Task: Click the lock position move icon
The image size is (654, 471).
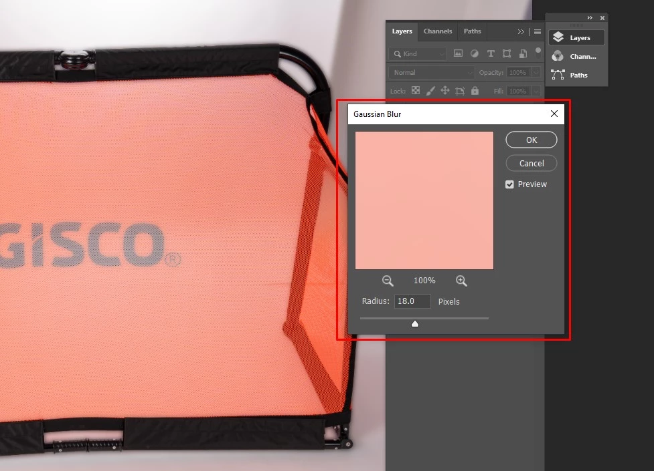Action: 445,91
